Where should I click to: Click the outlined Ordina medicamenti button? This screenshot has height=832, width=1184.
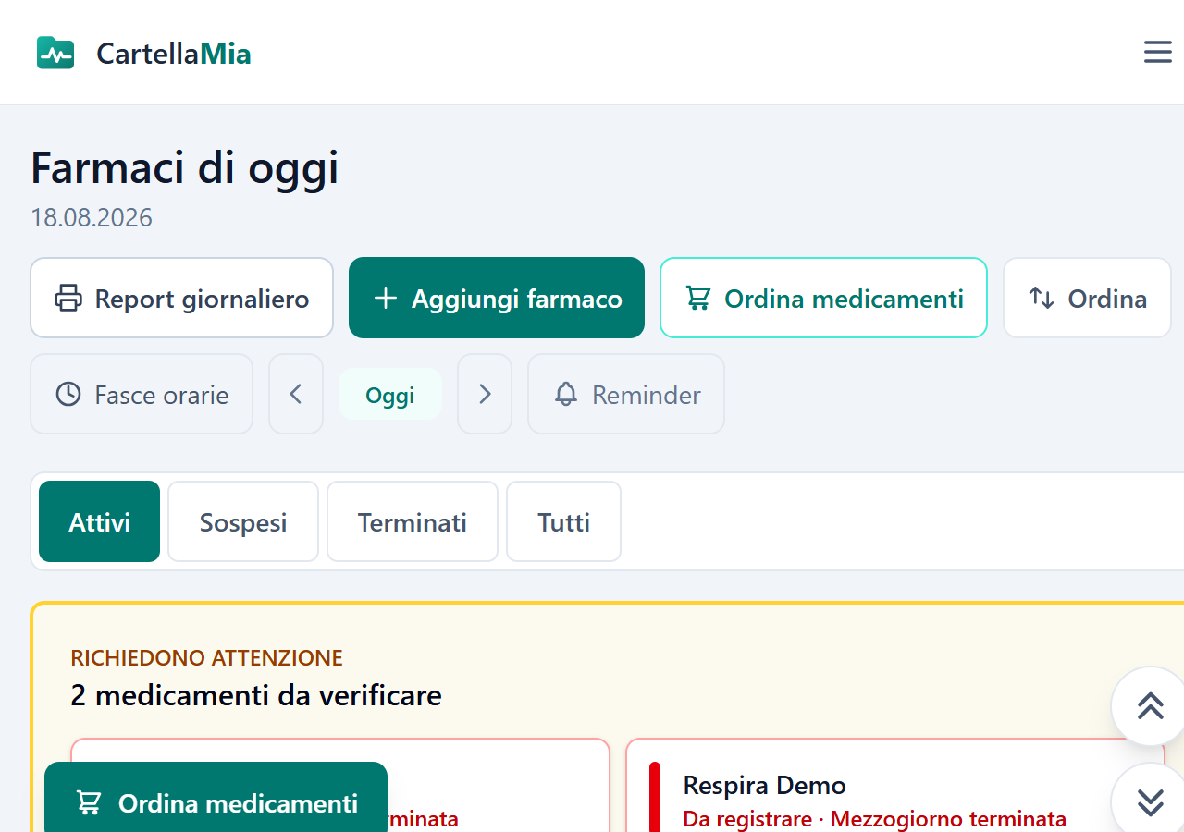823,298
